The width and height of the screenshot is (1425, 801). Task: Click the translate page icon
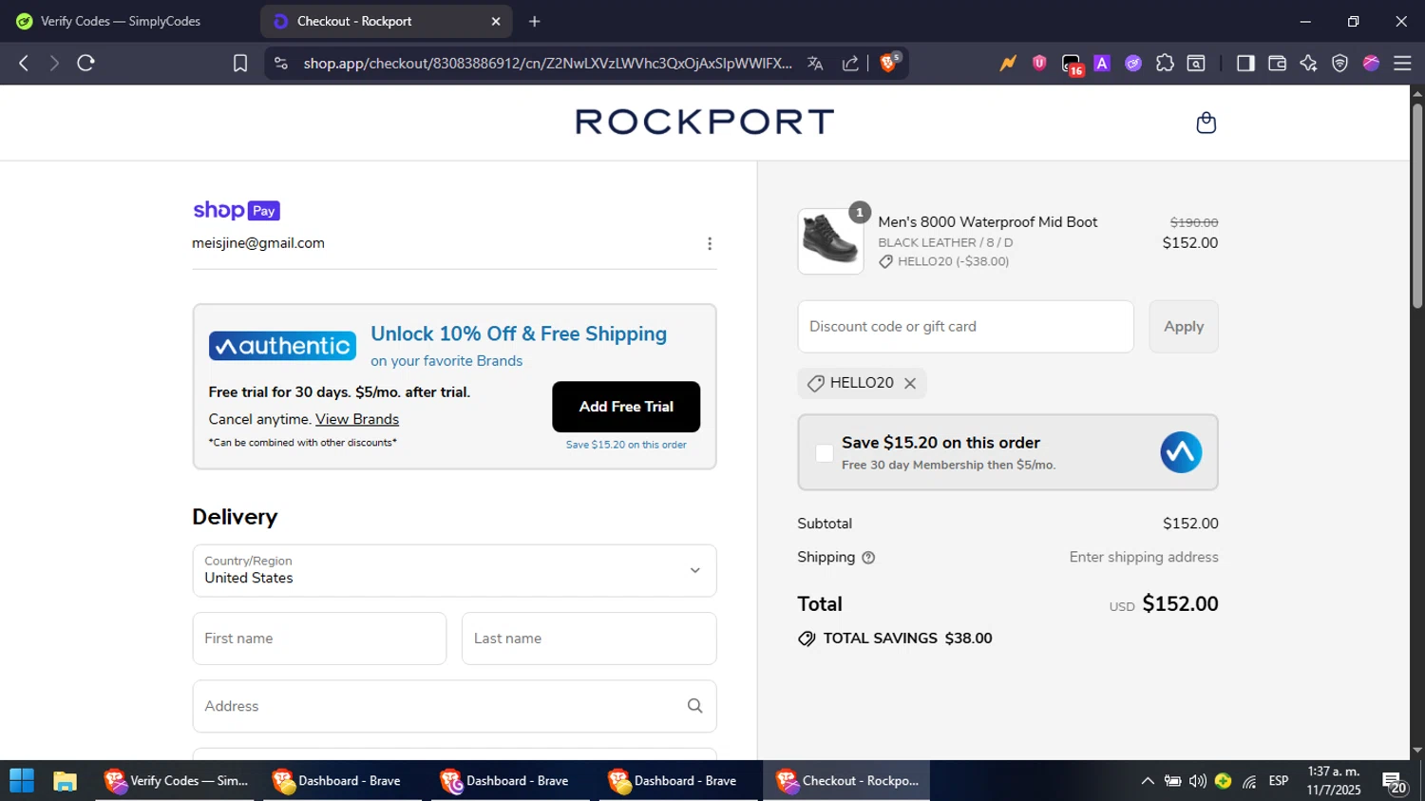click(815, 63)
